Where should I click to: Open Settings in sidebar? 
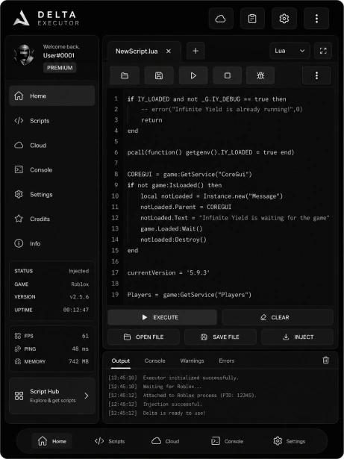pos(51,194)
